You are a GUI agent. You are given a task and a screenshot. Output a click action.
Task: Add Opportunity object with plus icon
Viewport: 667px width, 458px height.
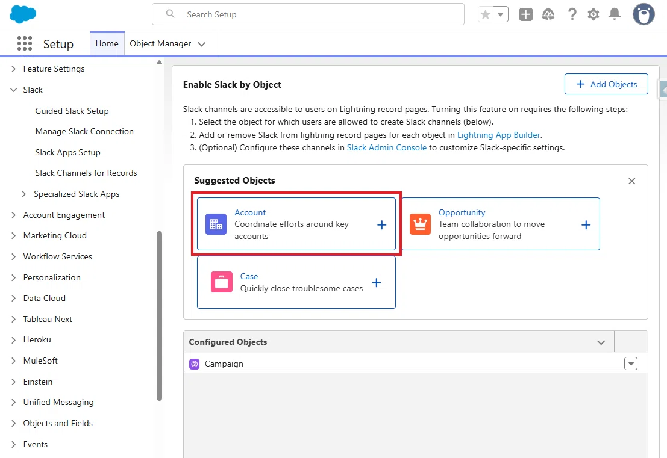[x=586, y=224]
